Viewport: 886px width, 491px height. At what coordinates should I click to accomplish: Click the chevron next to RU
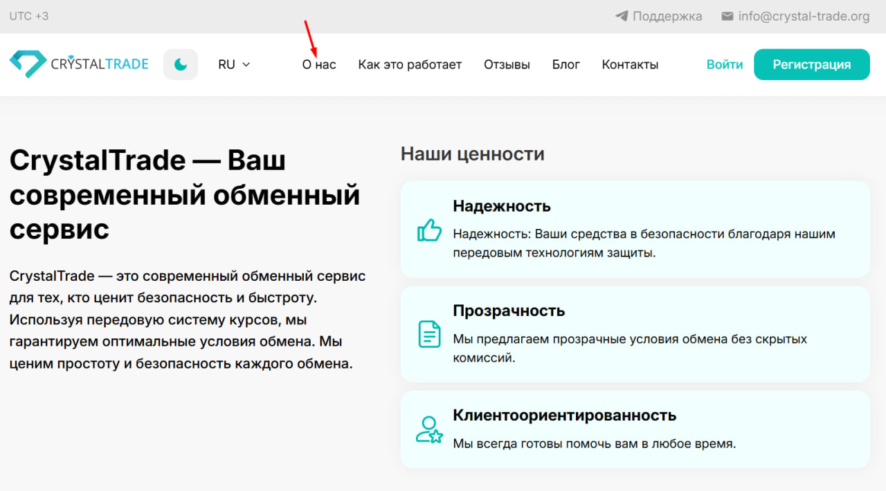[x=246, y=64]
